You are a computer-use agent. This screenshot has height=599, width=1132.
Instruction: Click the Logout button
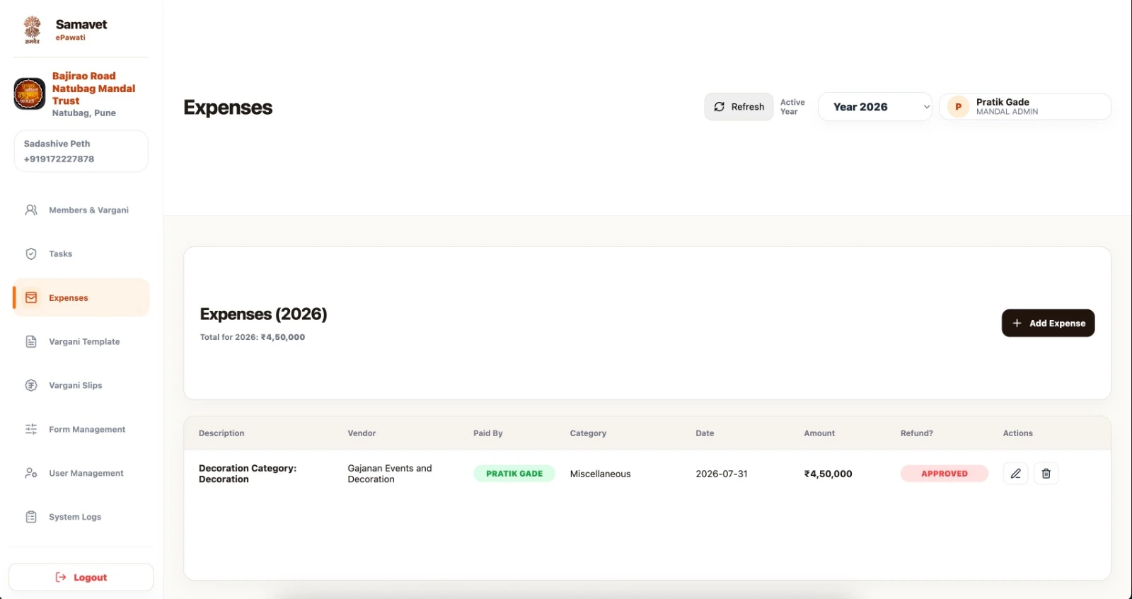(81, 578)
